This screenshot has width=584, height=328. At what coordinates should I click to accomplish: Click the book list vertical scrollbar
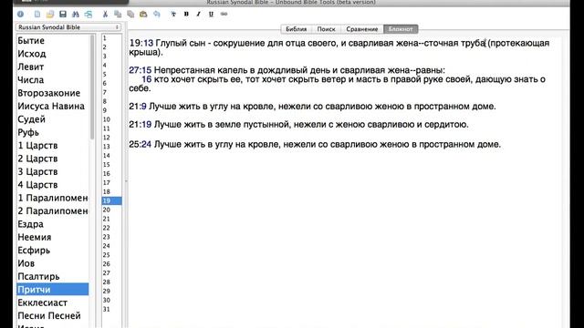92,87
